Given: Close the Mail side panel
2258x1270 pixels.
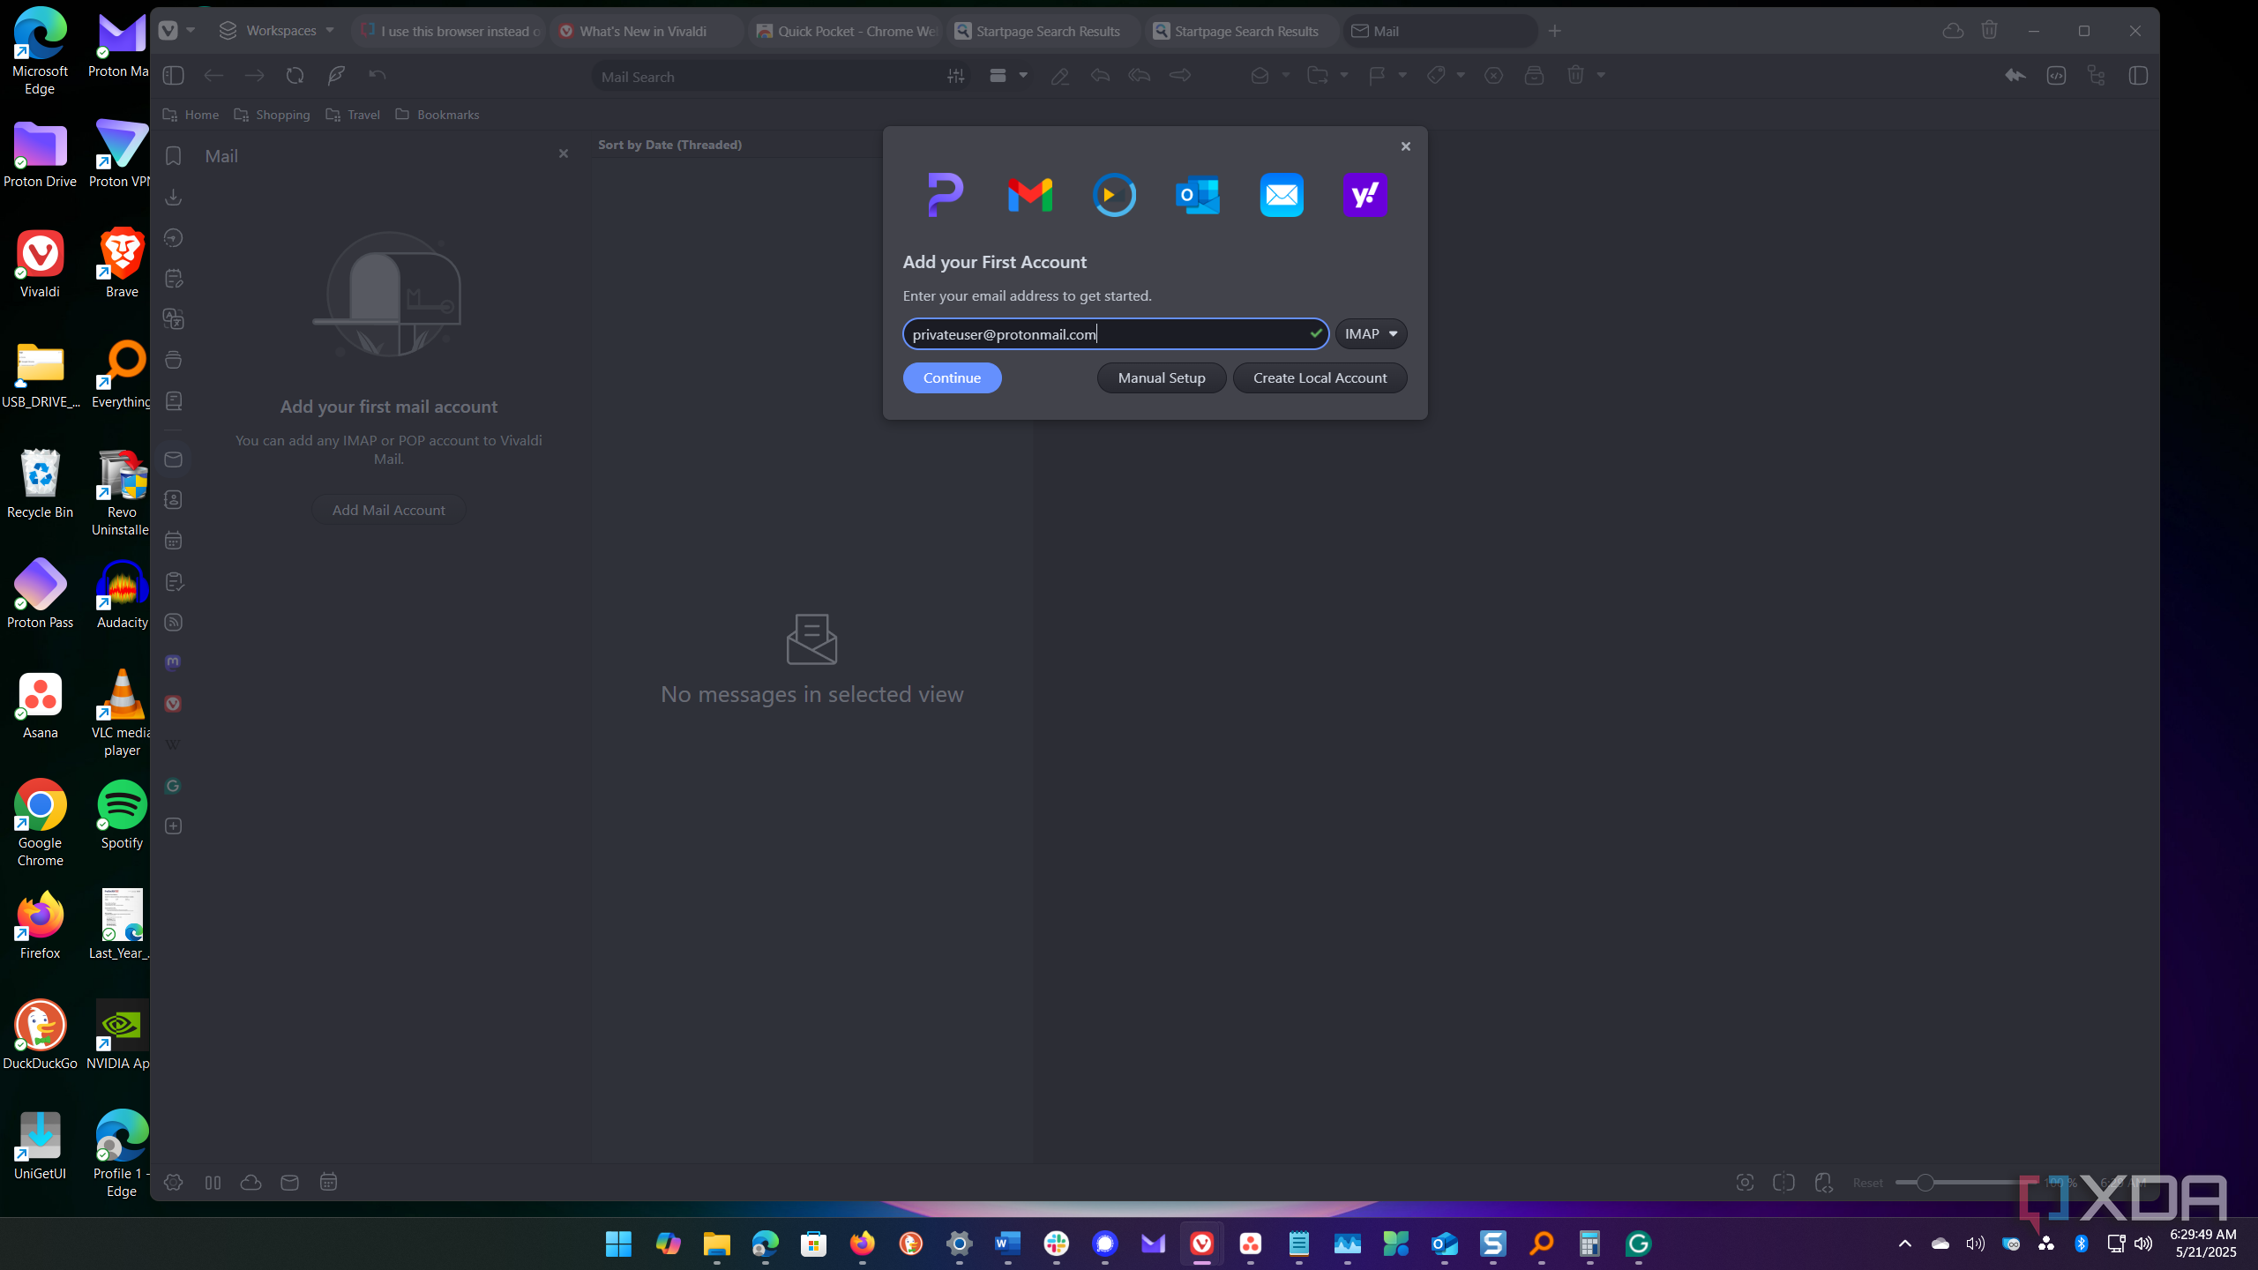Looking at the screenshot, I should click(564, 153).
